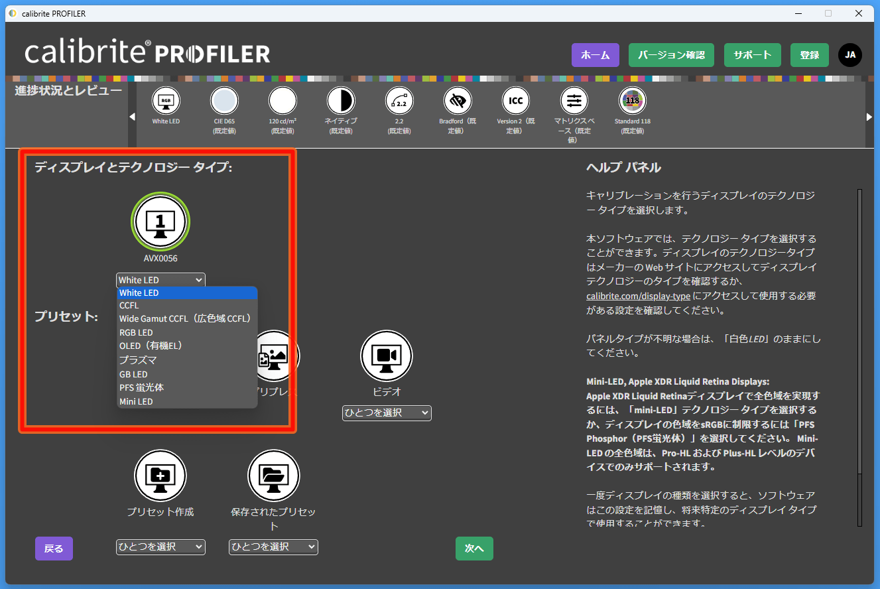
Task: Click the 120 cd/m² luminance icon
Action: [x=283, y=101]
